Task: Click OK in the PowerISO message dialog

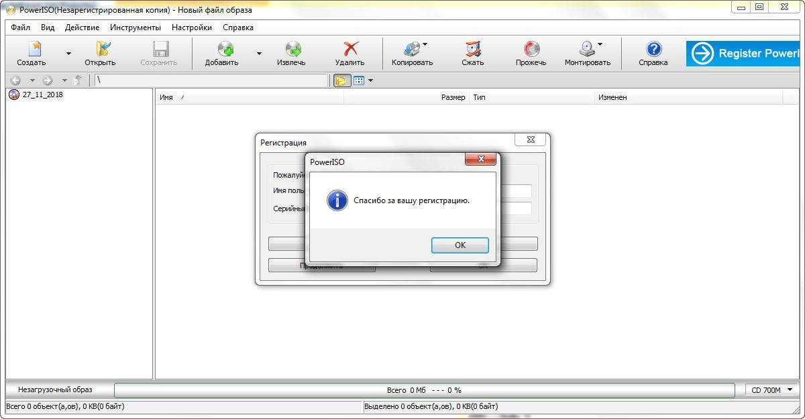Action: [460, 245]
